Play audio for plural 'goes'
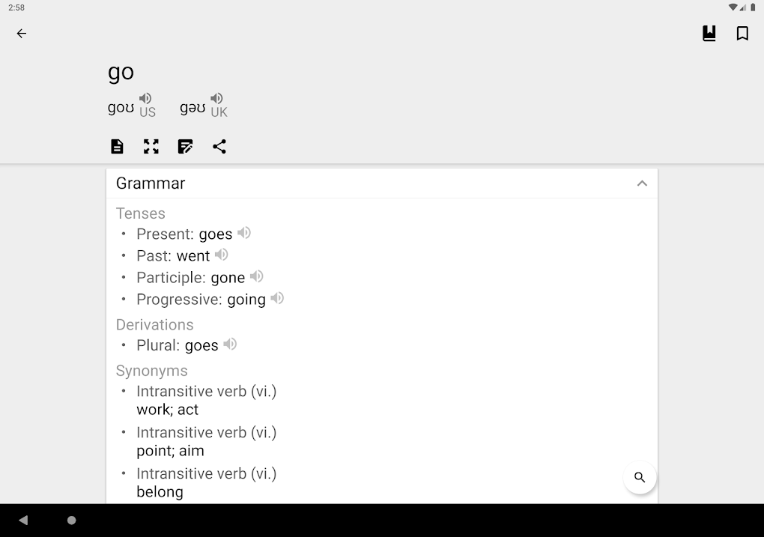This screenshot has width=764, height=537. 230,344
